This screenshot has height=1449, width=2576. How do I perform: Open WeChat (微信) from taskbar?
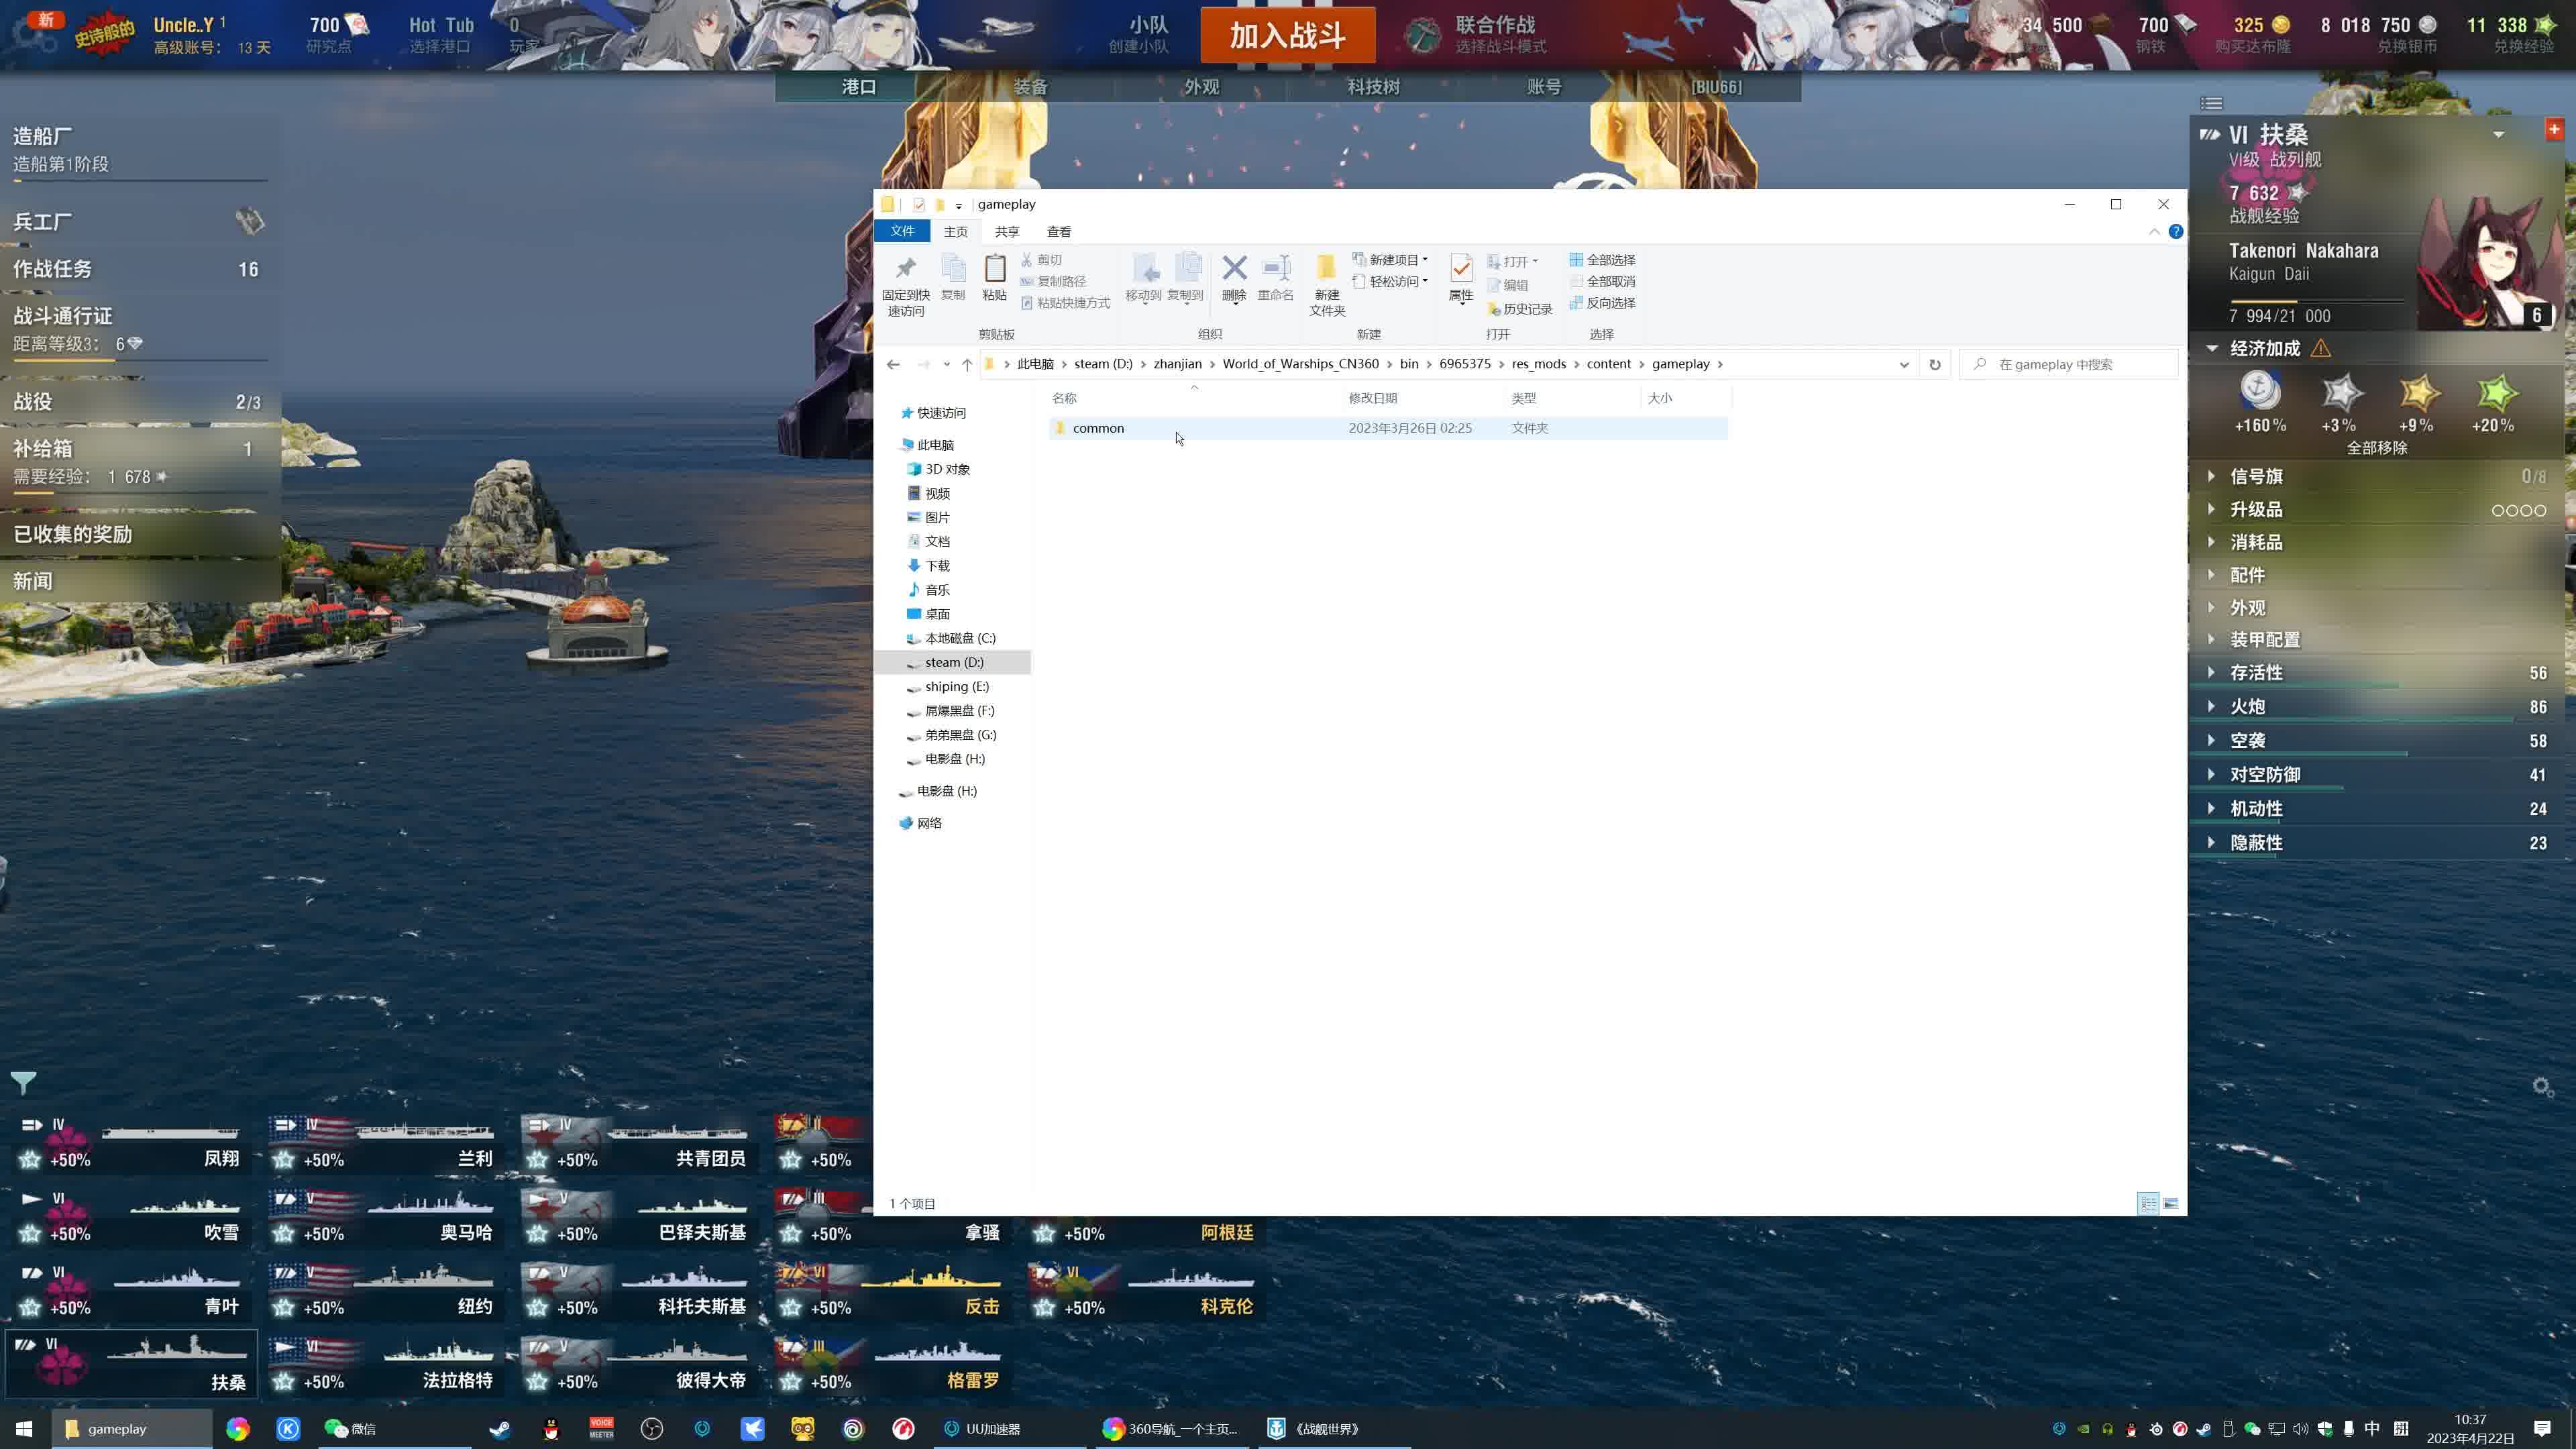(350, 1429)
